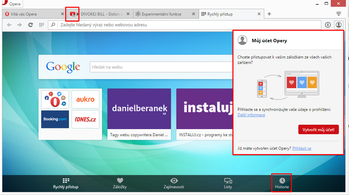349x195 pixels.
Task: Open the INSTALUJ.cz speed dial tile
Action: point(204,114)
